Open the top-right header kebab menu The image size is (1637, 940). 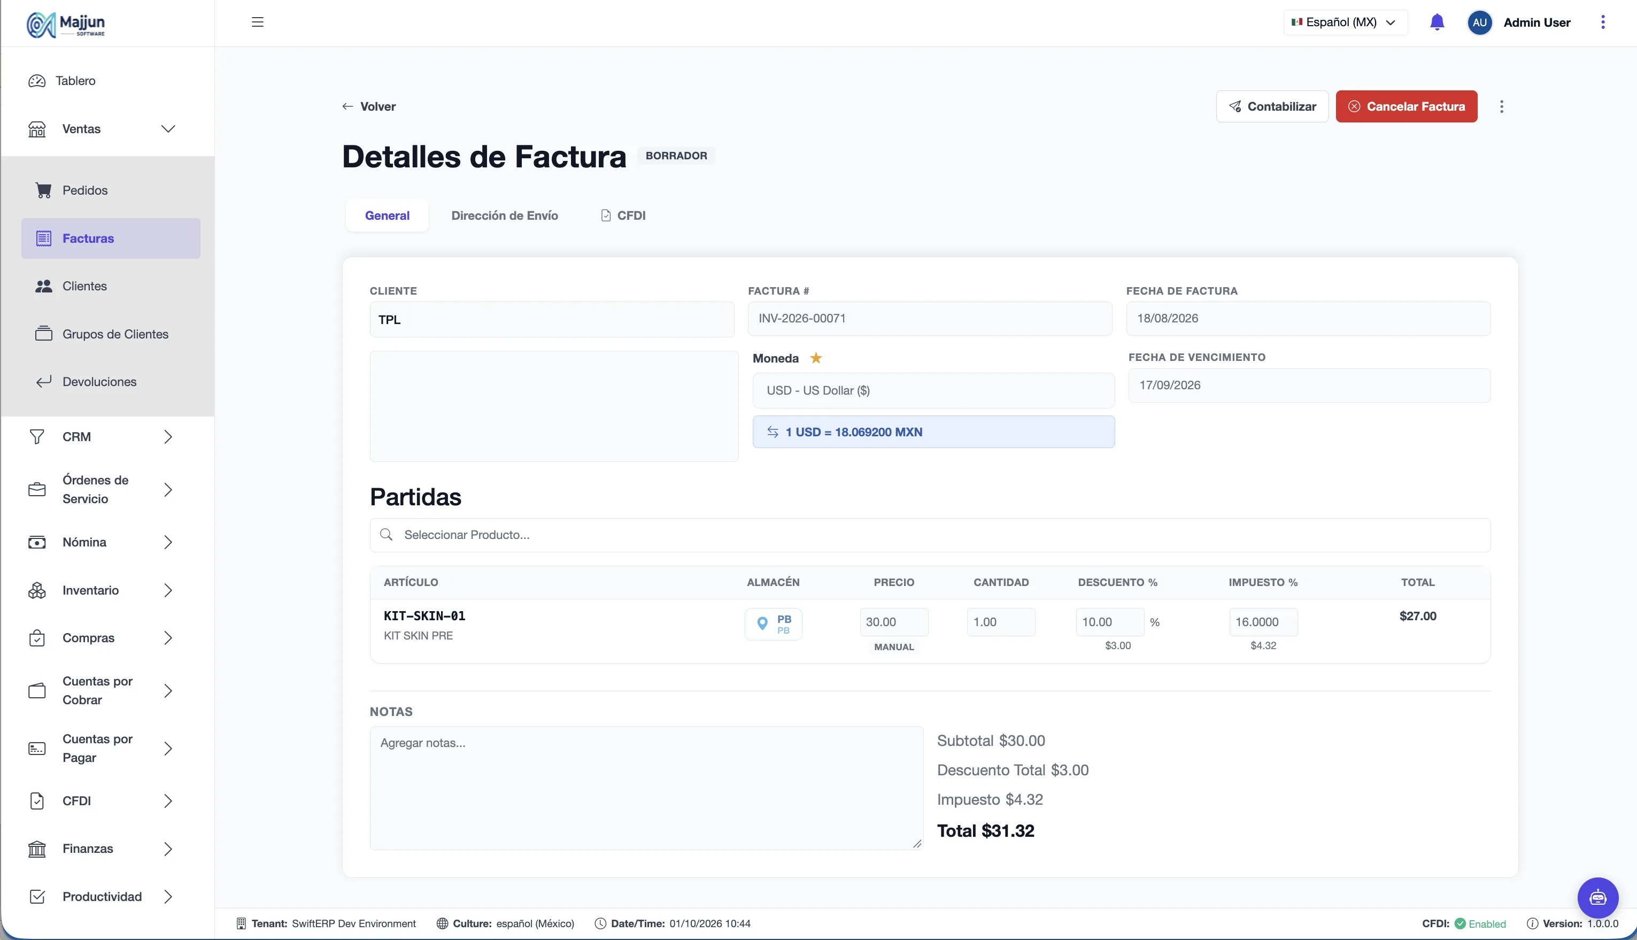point(1603,22)
